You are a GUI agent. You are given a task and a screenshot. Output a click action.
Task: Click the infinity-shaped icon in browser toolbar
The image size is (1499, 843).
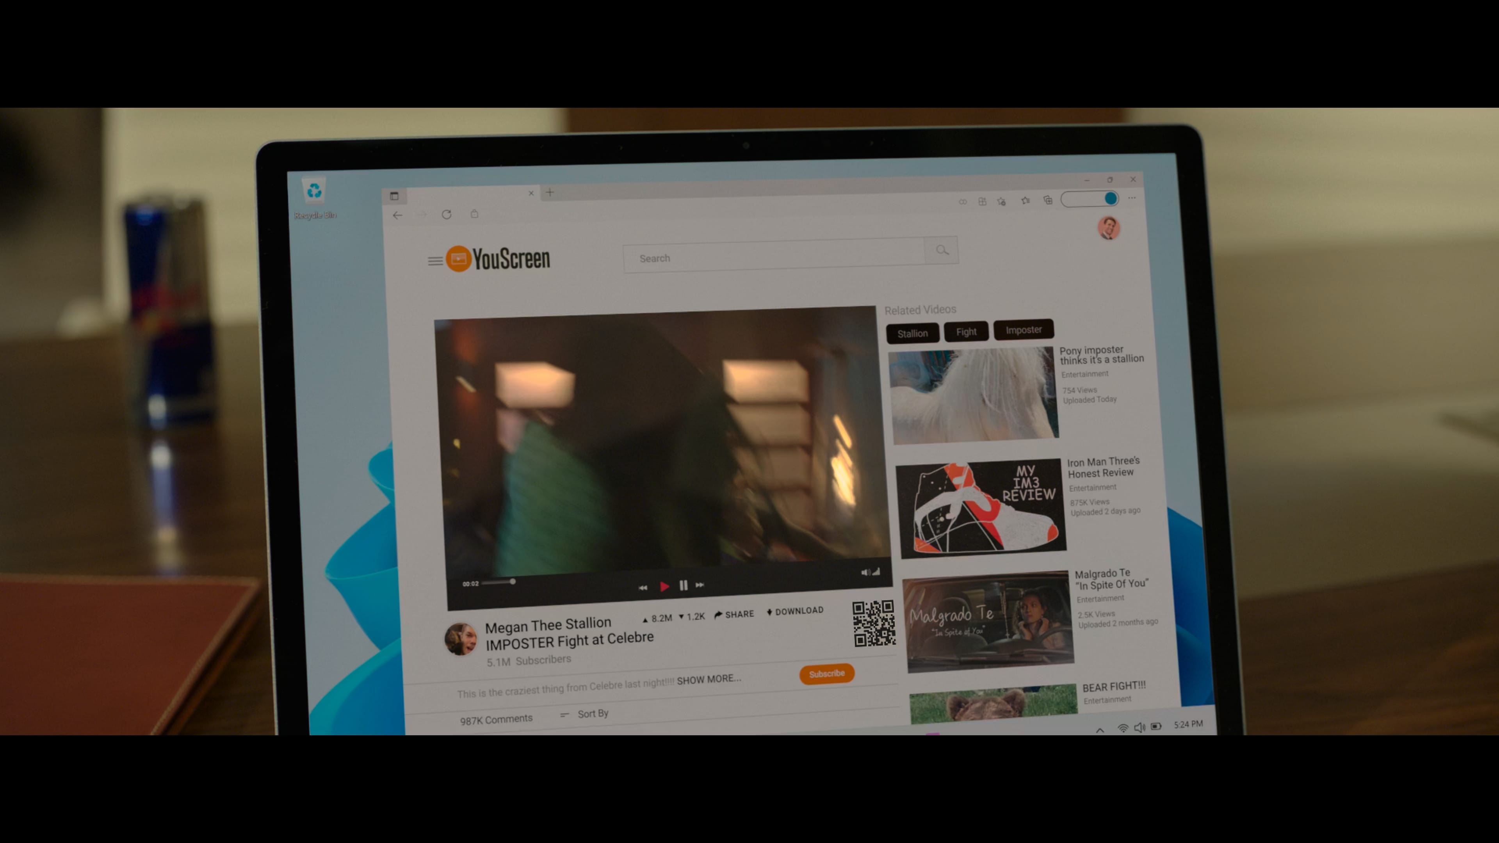(x=963, y=202)
